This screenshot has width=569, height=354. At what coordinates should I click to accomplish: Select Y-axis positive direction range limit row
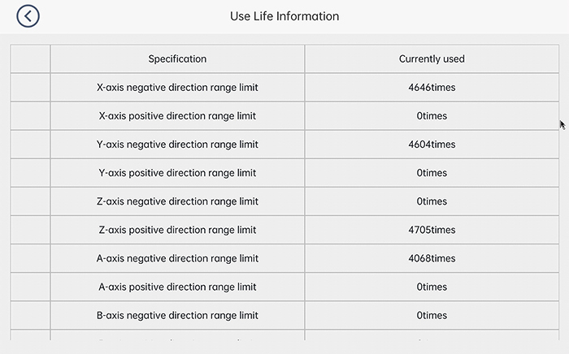click(x=177, y=173)
